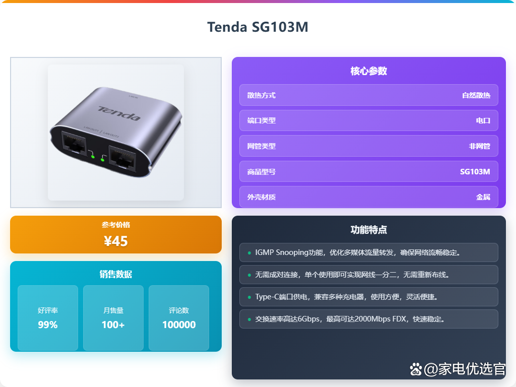516x387 pixels.
Task: Click the 月售量 100+ stat tile
Action: 113,318
